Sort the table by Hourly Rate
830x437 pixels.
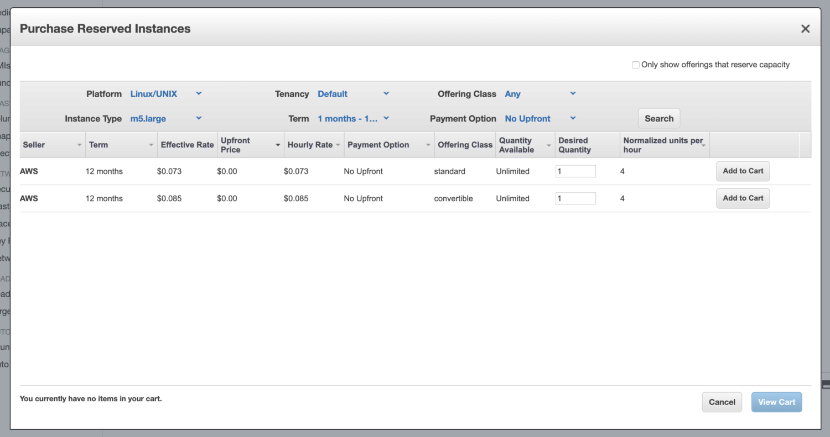338,145
